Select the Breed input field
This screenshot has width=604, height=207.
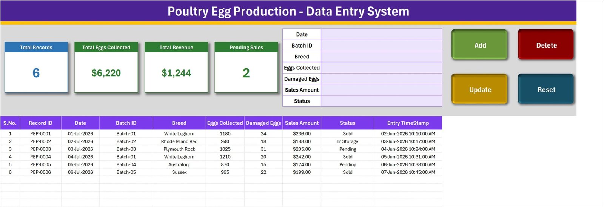pyautogui.click(x=381, y=57)
